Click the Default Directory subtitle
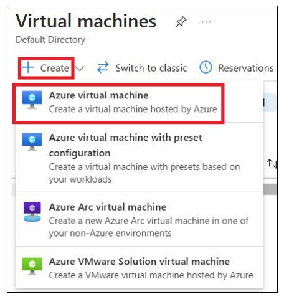Viewport: 284px width, 299px height. [x=50, y=40]
